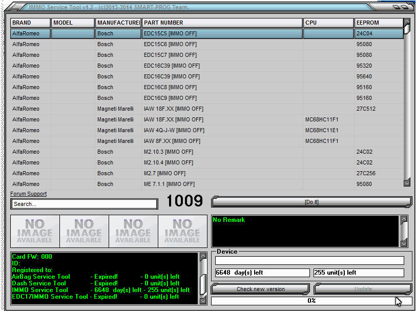416x311 pixels.
Task: Select EDC16C39 row with EEPROM 95320
Action: click(x=207, y=66)
